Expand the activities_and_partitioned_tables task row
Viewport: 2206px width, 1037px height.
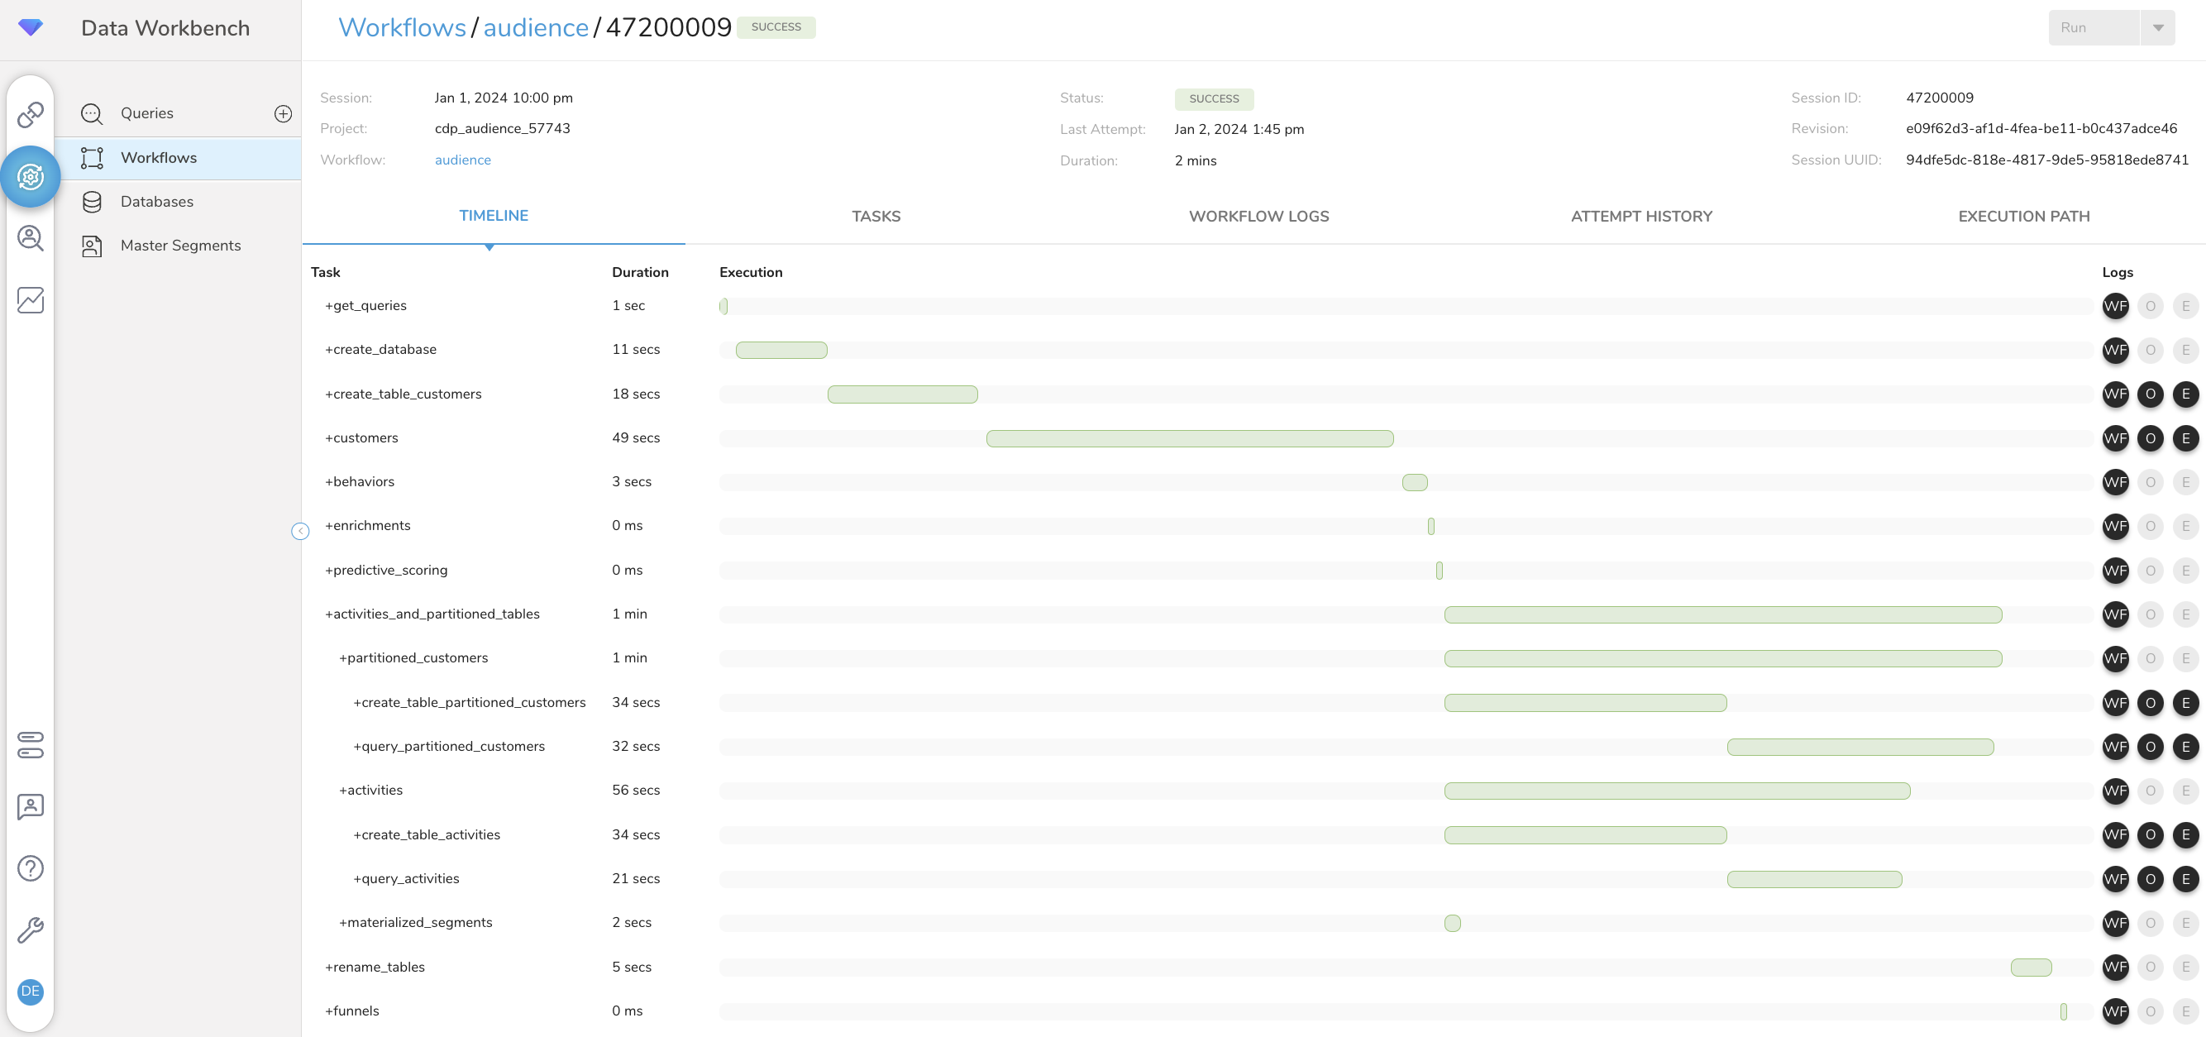(x=432, y=614)
